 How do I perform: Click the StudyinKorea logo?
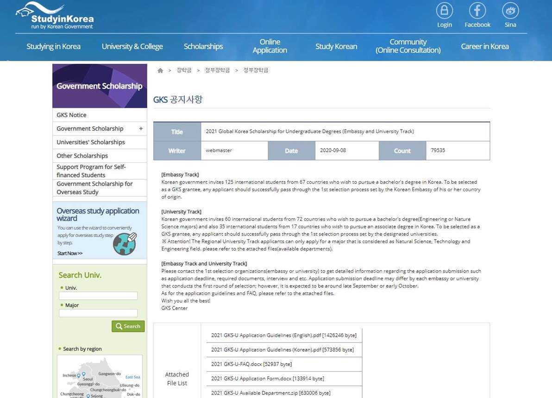(x=55, y=16)
